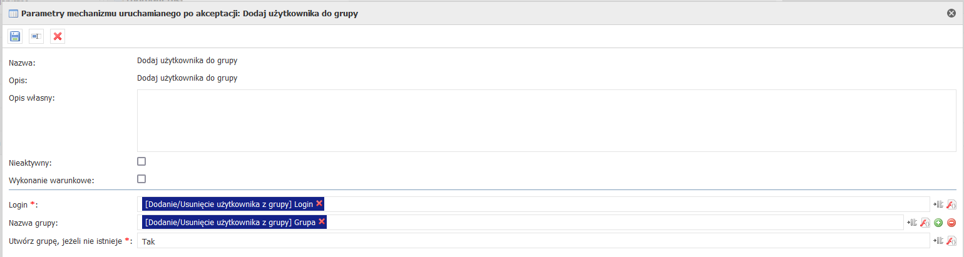Open function script icon for Login row

[951, 204]
